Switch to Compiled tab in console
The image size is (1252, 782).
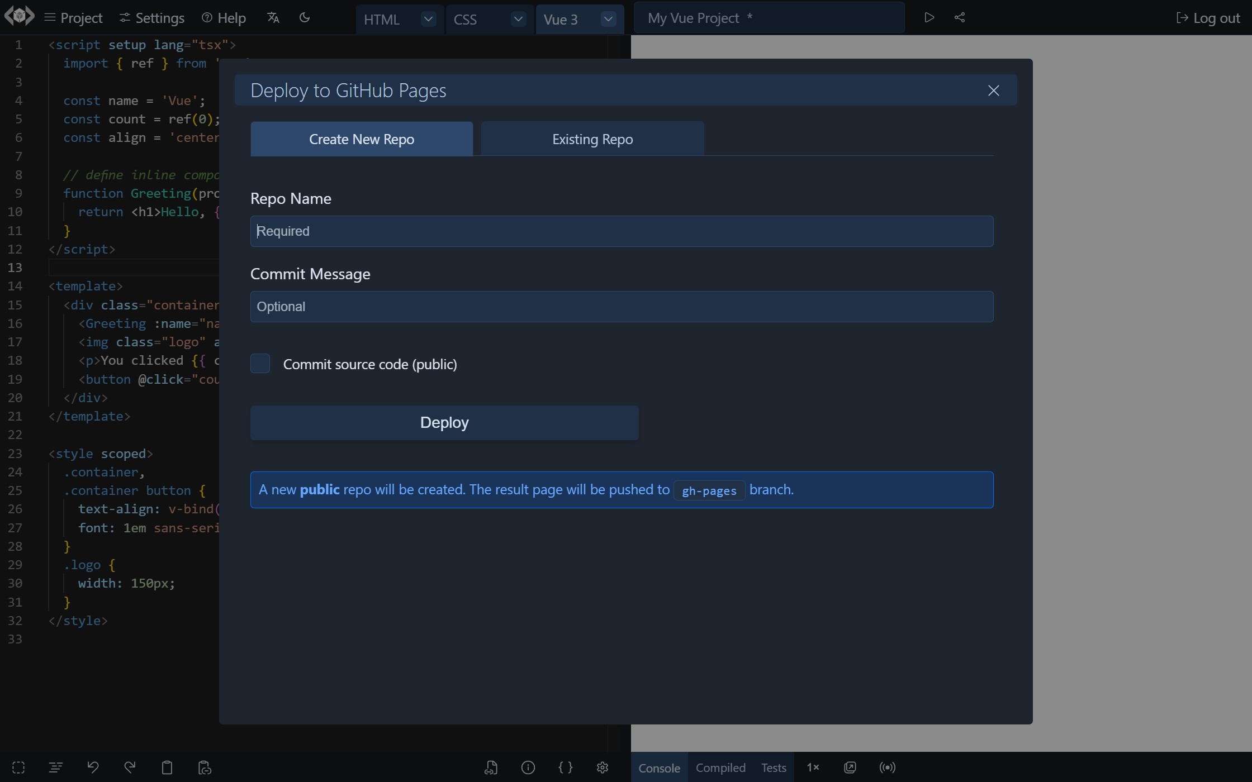pyautogui.click(x=721, y=767)
